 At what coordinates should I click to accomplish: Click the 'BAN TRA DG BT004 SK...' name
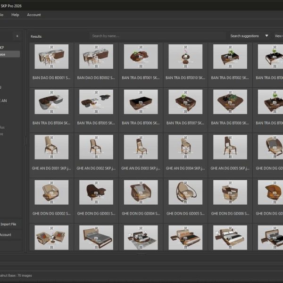pos(51,123)
